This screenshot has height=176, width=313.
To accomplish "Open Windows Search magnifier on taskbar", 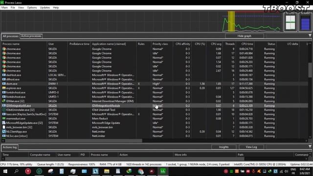I will [x=16, y=171].
